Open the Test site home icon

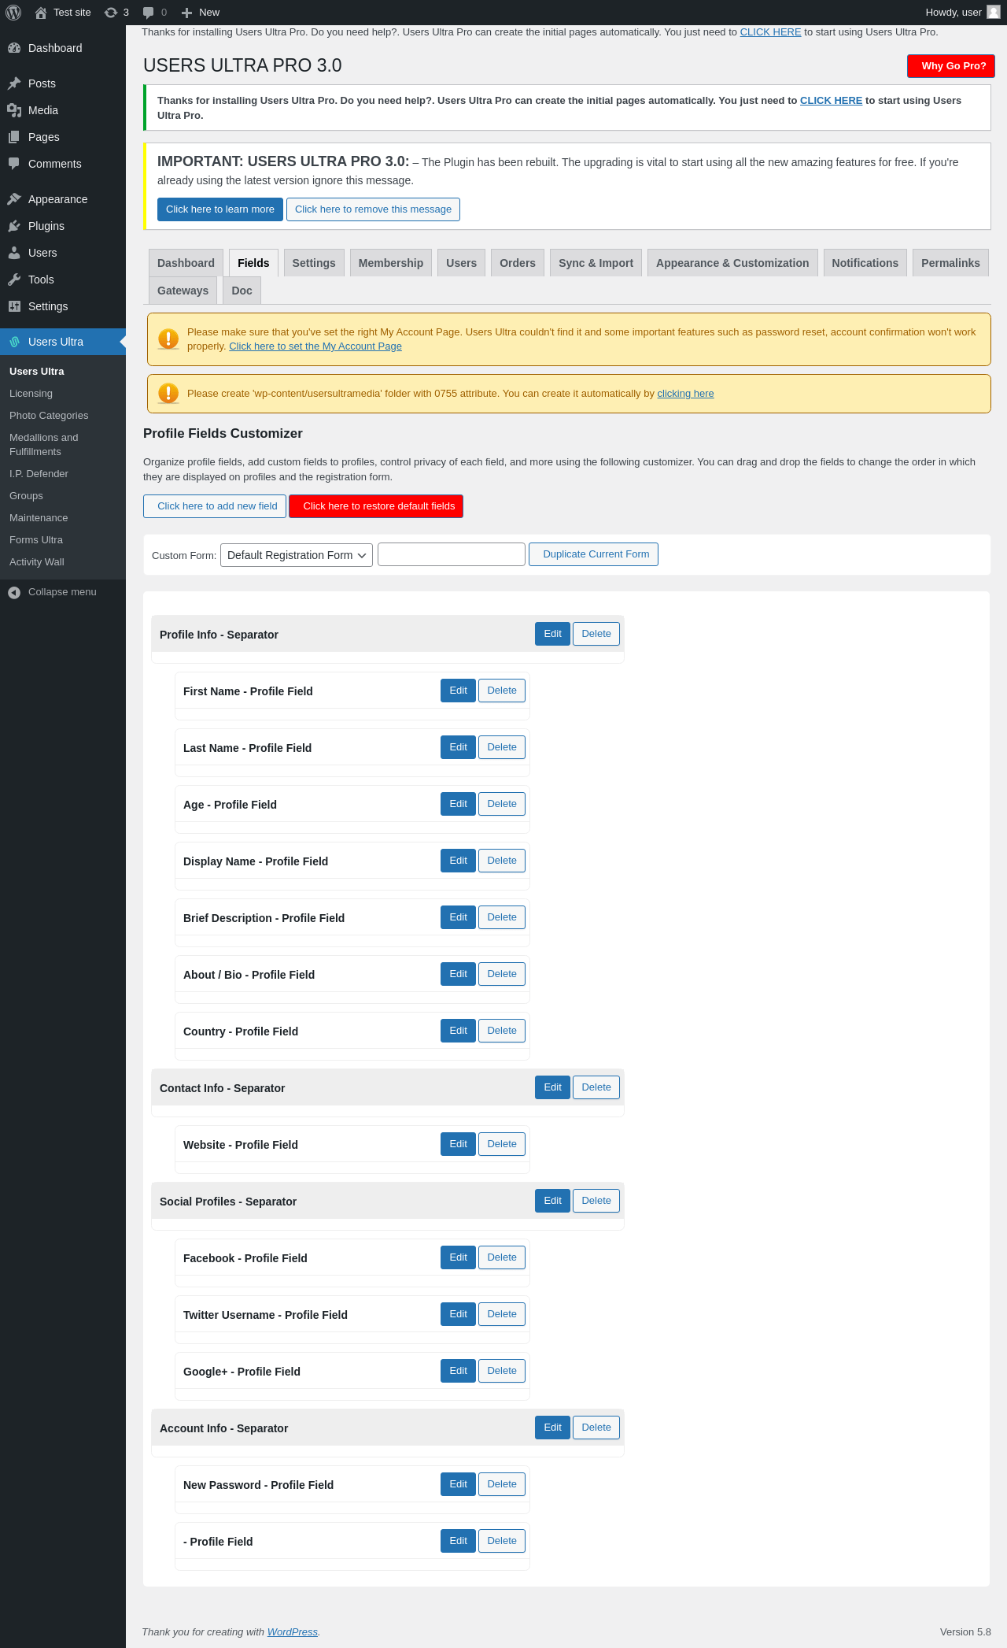(x=41, y=13)
